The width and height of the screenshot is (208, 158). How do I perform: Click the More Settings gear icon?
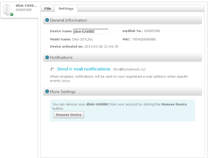click(x=47, y=91)
